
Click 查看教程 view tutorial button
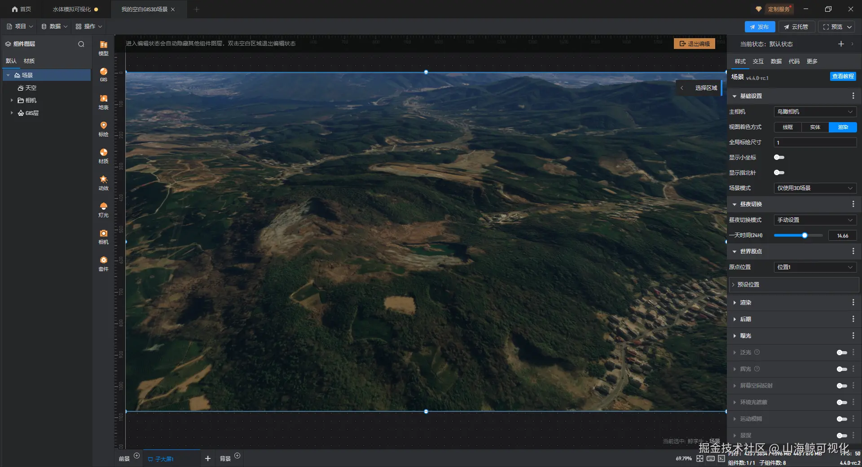click(843, 76)
